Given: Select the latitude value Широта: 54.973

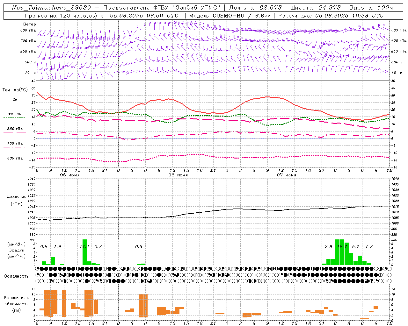Looking at the screenshot, I should [x=316, y=8].
